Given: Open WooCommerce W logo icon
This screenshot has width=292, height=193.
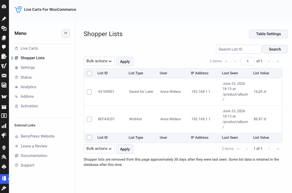Looking at the screenshot, I should 4,96.
